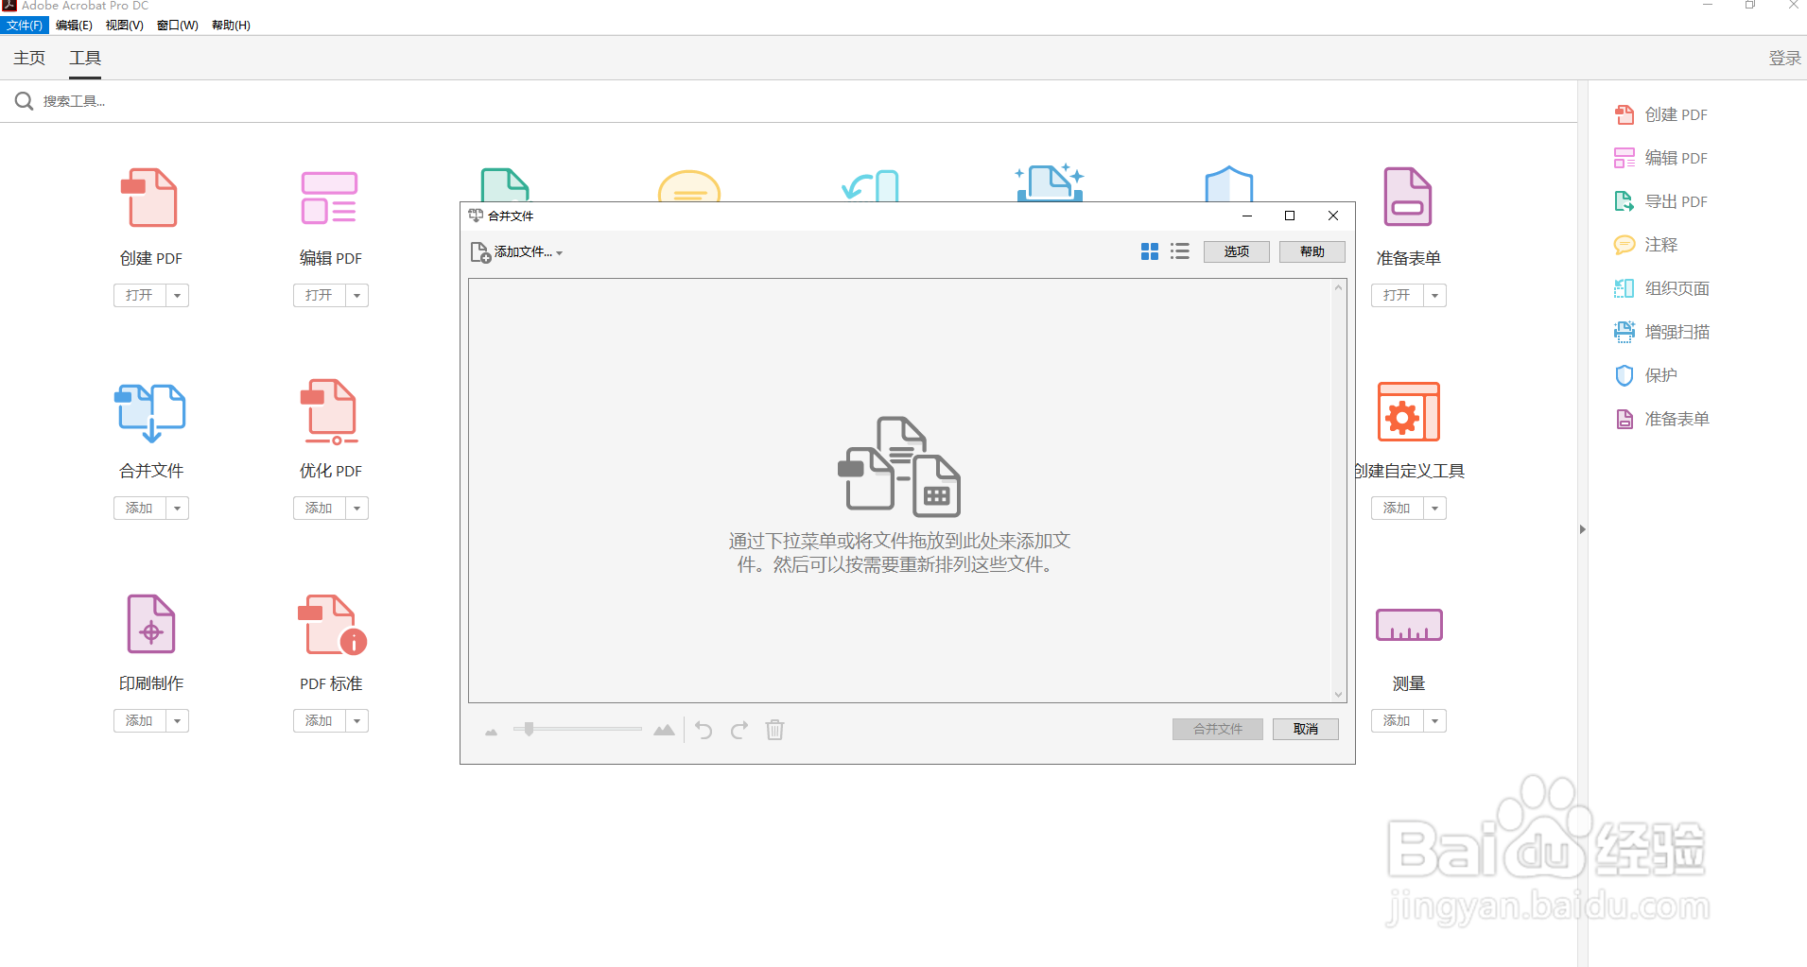Open the 视图(V) menu

(125, 26)
